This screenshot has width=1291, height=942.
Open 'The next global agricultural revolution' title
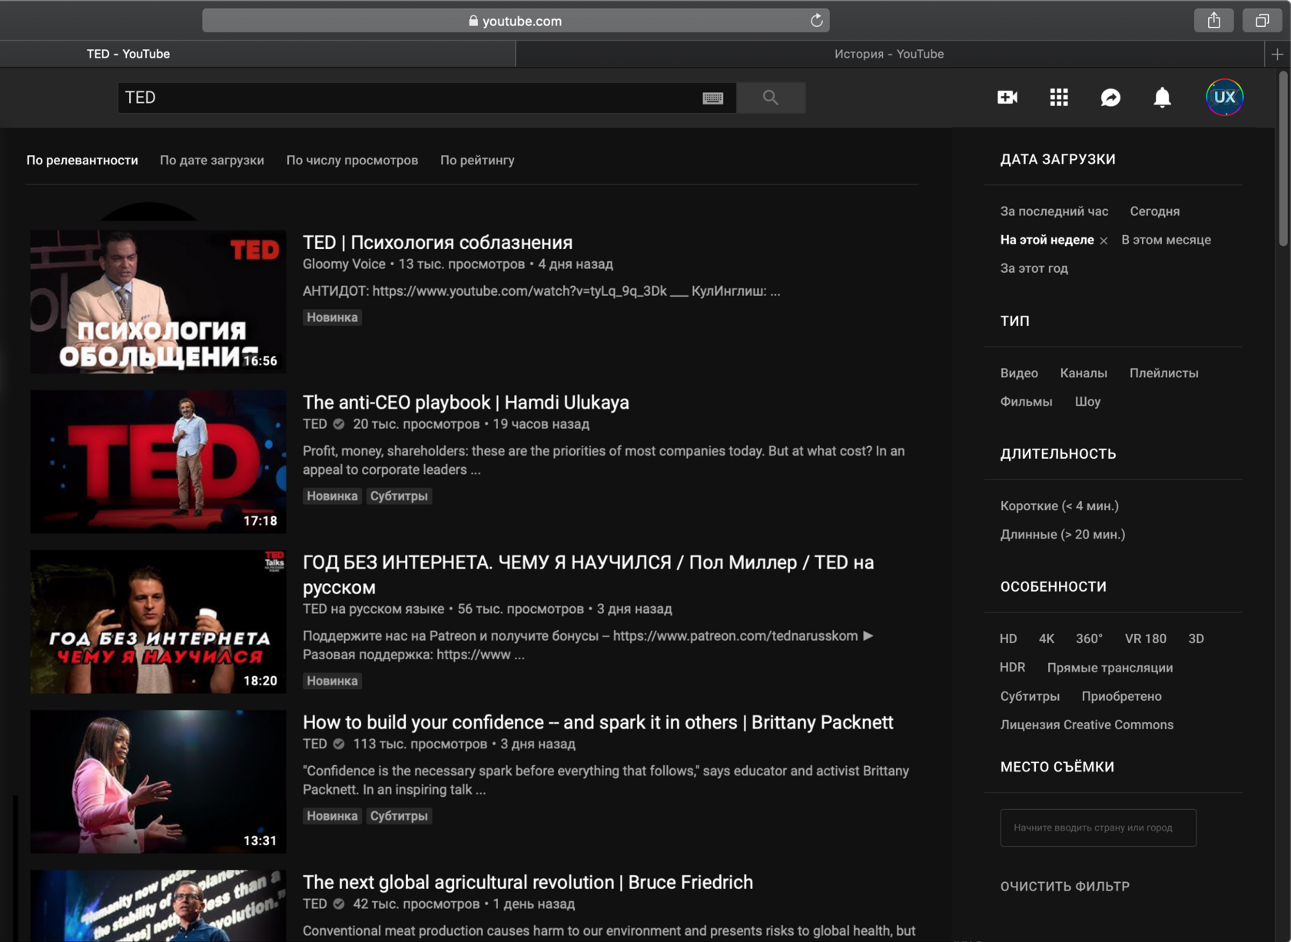coord(528,882)
